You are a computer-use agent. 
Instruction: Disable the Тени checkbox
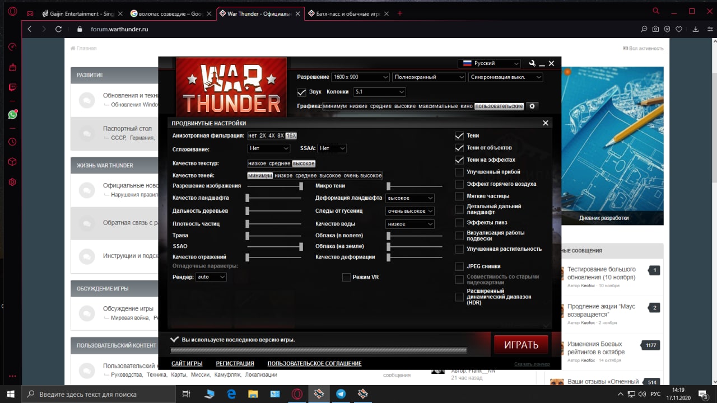coord(459,135)
